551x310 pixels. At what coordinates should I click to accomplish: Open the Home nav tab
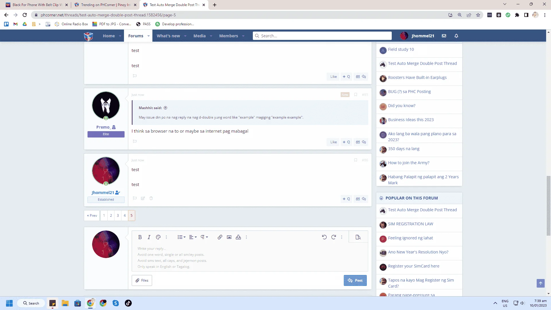109,36
